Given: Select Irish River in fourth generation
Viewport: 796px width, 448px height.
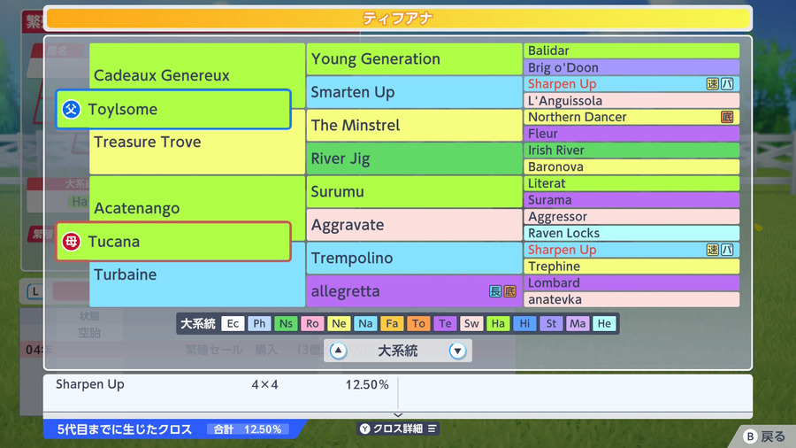Looking at the screenshot, I should [x=631, y=151].
